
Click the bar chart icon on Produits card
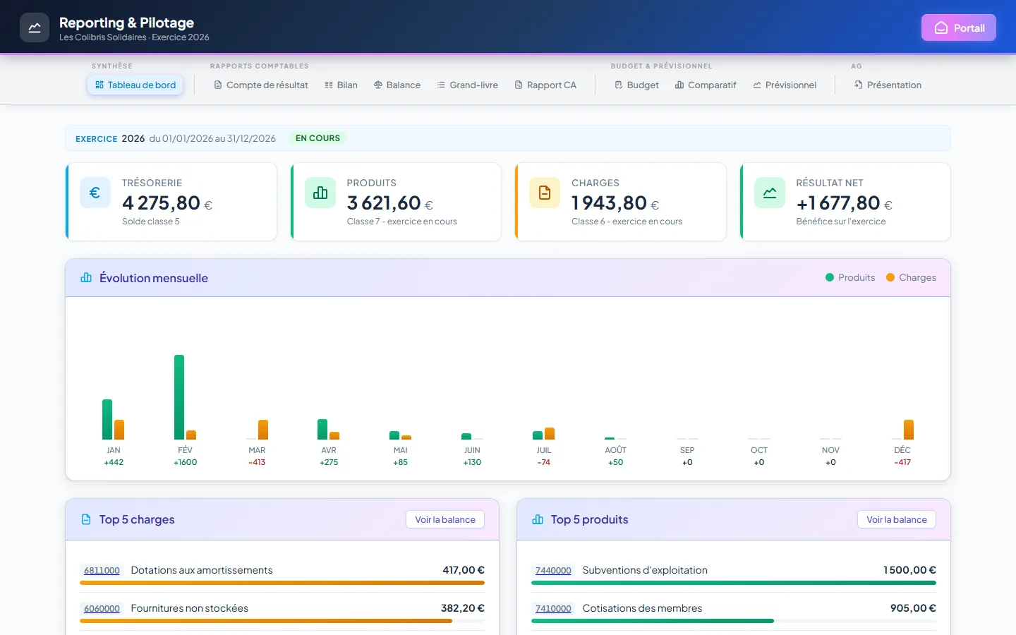click(320, 193)
